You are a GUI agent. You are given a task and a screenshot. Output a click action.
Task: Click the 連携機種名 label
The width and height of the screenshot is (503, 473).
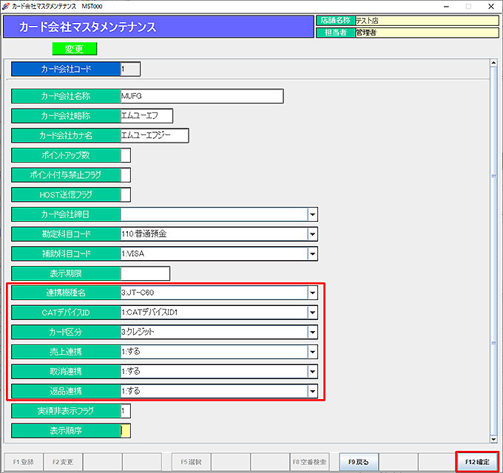click(66, 293)
